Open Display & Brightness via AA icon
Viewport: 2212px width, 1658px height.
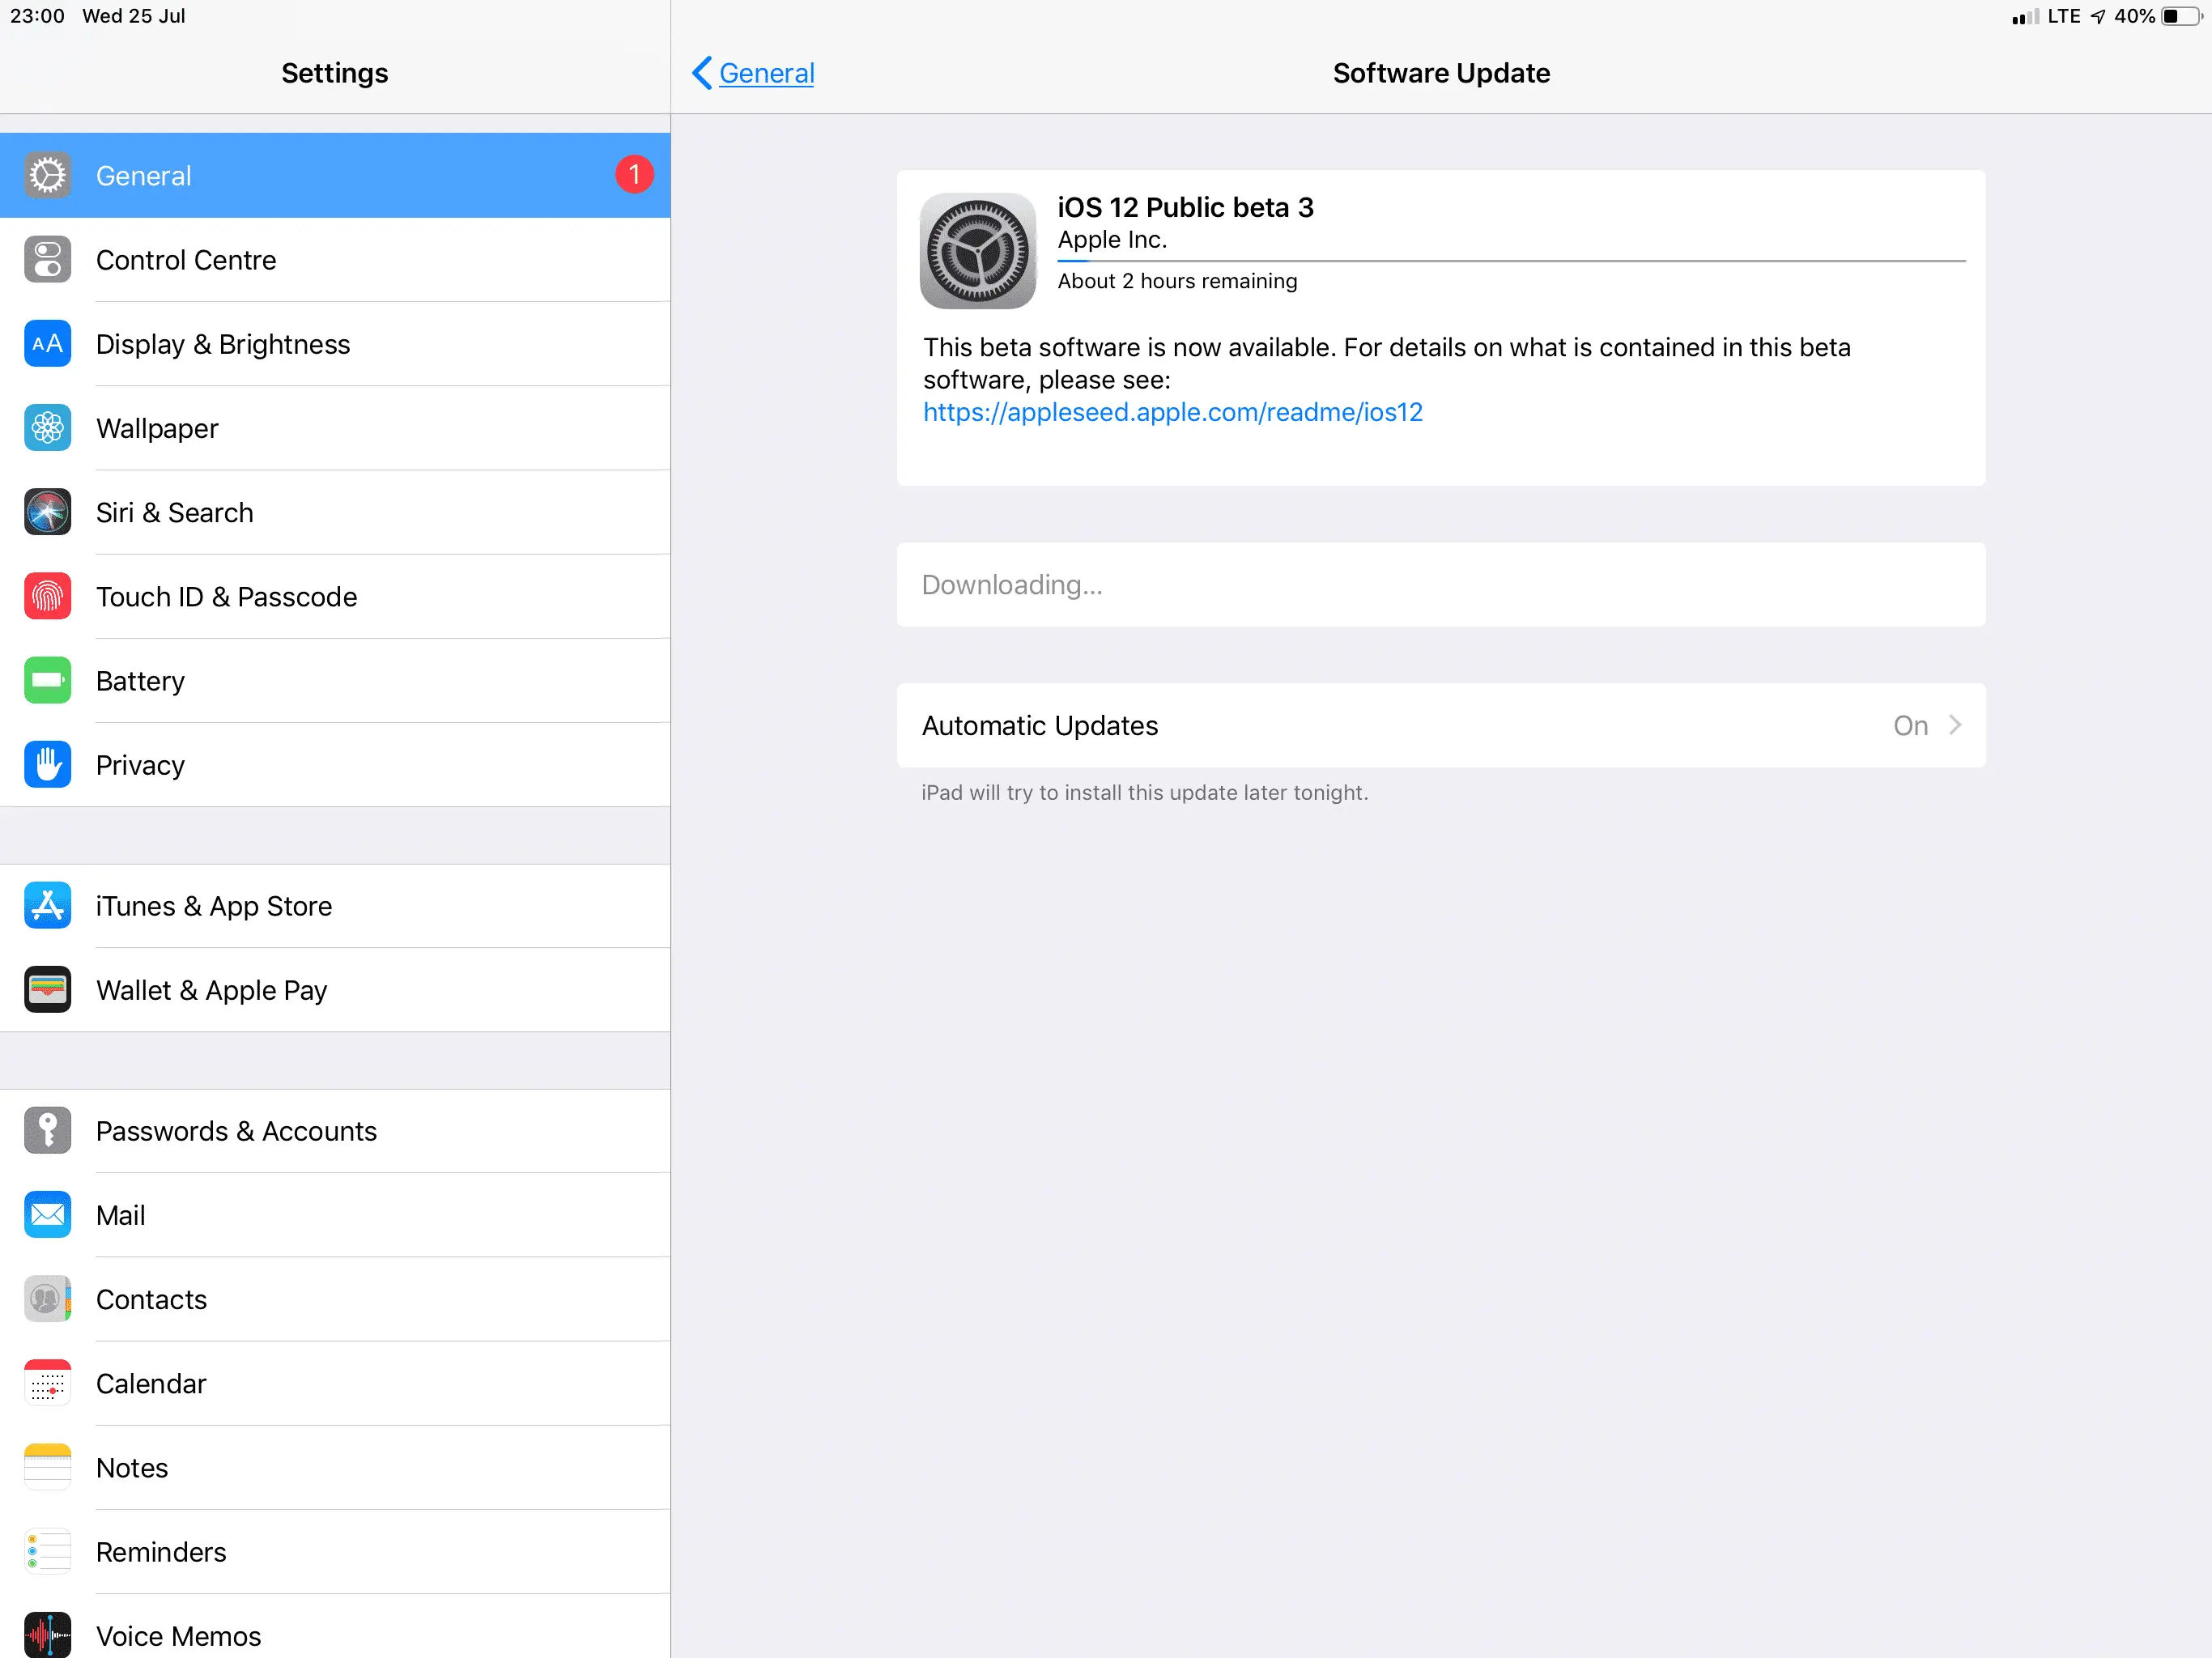pyautogui.click(x=47, y=344)
